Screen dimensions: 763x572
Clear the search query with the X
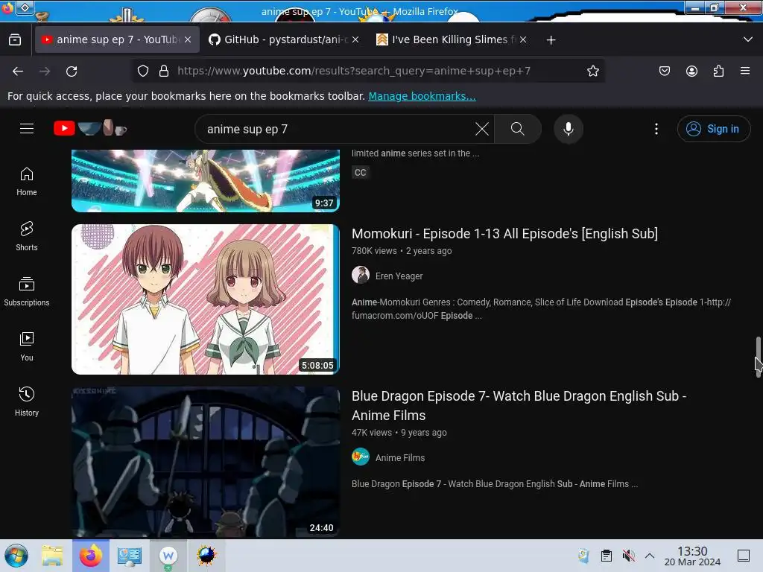(x=482, y=129)
